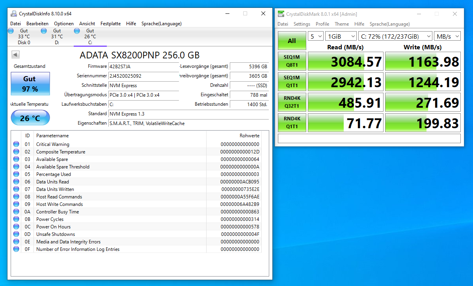The height and width of the screenshot is (286, 473).
Task: Click status orb for Host Write Commands
Action: (x=16, y=204)
